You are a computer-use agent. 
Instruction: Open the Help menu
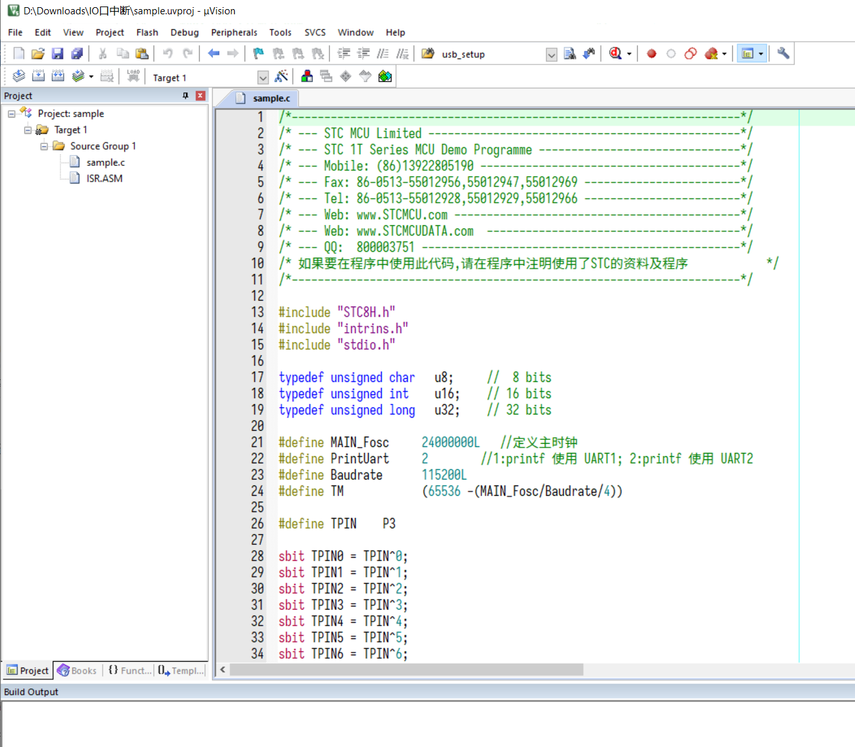coord(395,33)
